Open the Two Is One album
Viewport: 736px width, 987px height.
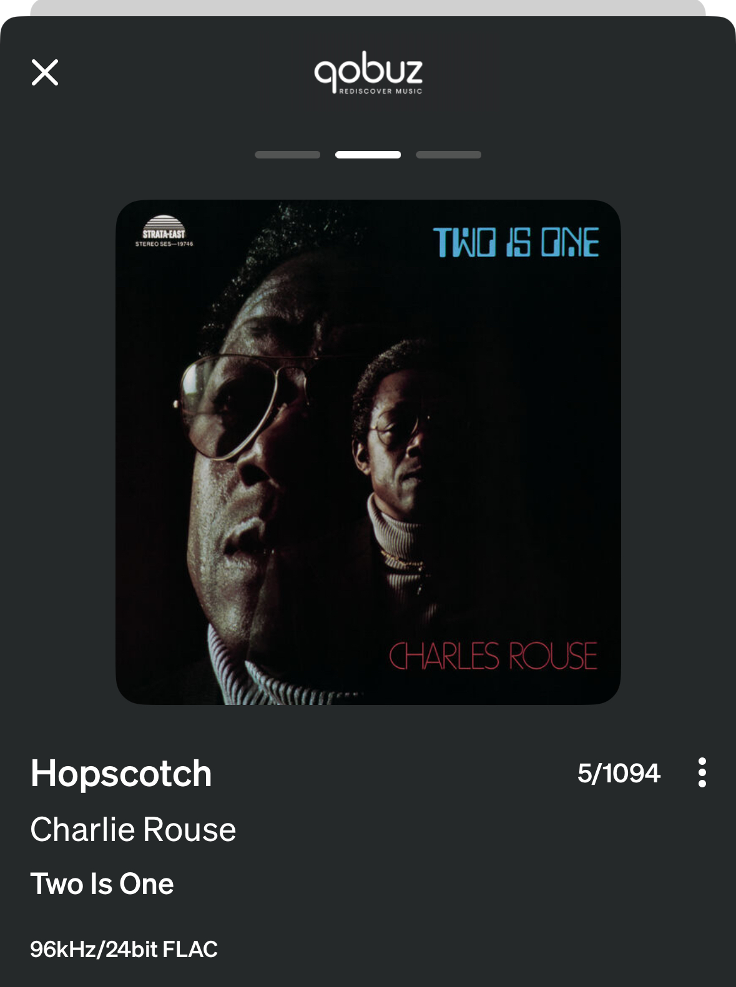[x=102, y=884]
